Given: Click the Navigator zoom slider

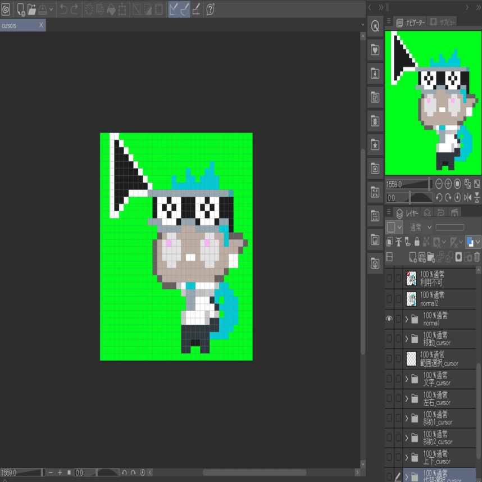Looking at the screenshot, I should click(409, 184).
